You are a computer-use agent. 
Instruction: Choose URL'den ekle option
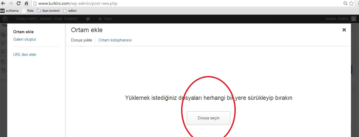(x=25, y=55)
